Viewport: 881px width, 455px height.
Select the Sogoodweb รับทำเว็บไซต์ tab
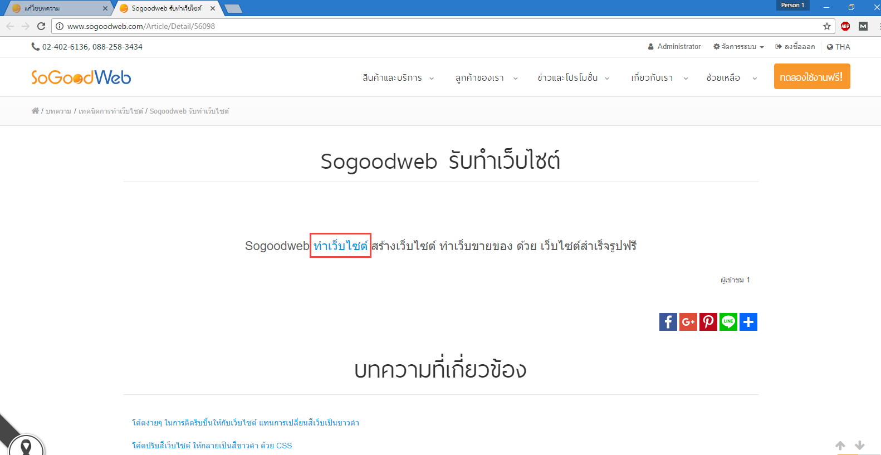tap(166, 8)
